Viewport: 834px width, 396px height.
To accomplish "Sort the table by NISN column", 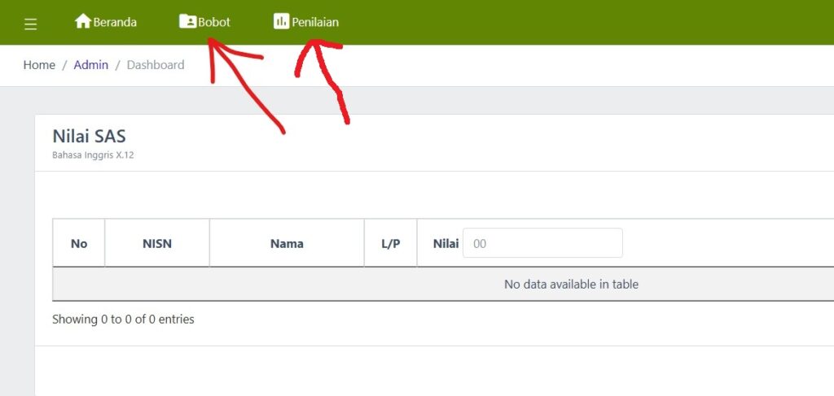I will tap(157, 243).
